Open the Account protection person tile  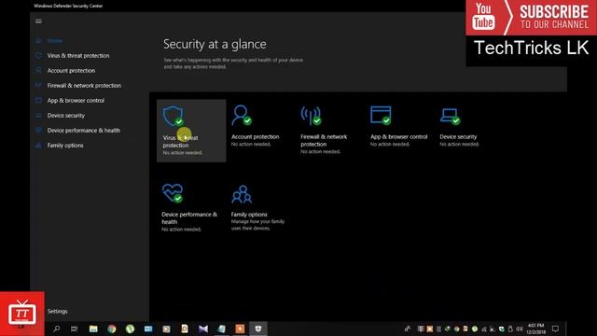[x=256, y=127]
